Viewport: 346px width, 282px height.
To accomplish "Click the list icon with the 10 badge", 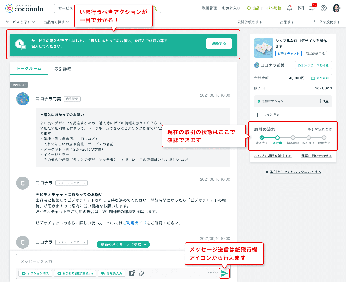I will pyautogui.click(x=312, y=8).
